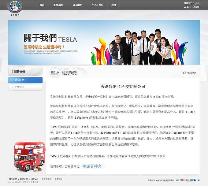Open footer link 資源下載
Screen dimensions: 208x186
coord(58,179)
